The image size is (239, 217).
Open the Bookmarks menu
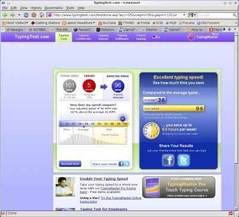pos(54,8)
